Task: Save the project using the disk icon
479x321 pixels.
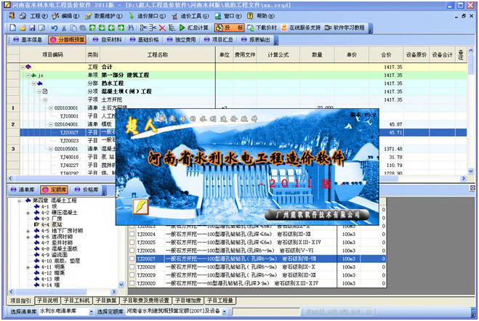Action: click(33, 28)
